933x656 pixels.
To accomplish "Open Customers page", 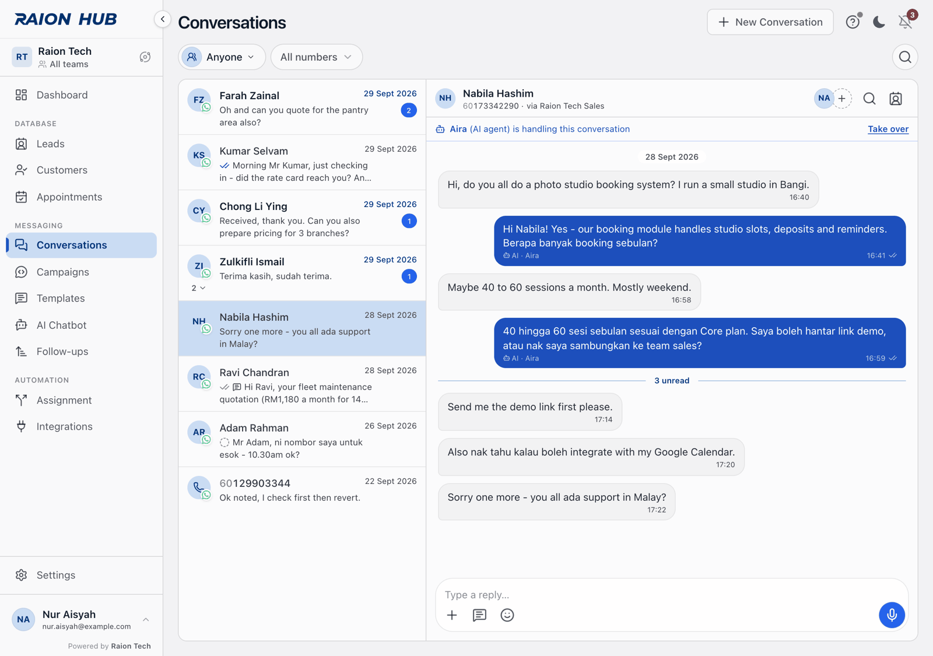I will click(x=82, y=170).
